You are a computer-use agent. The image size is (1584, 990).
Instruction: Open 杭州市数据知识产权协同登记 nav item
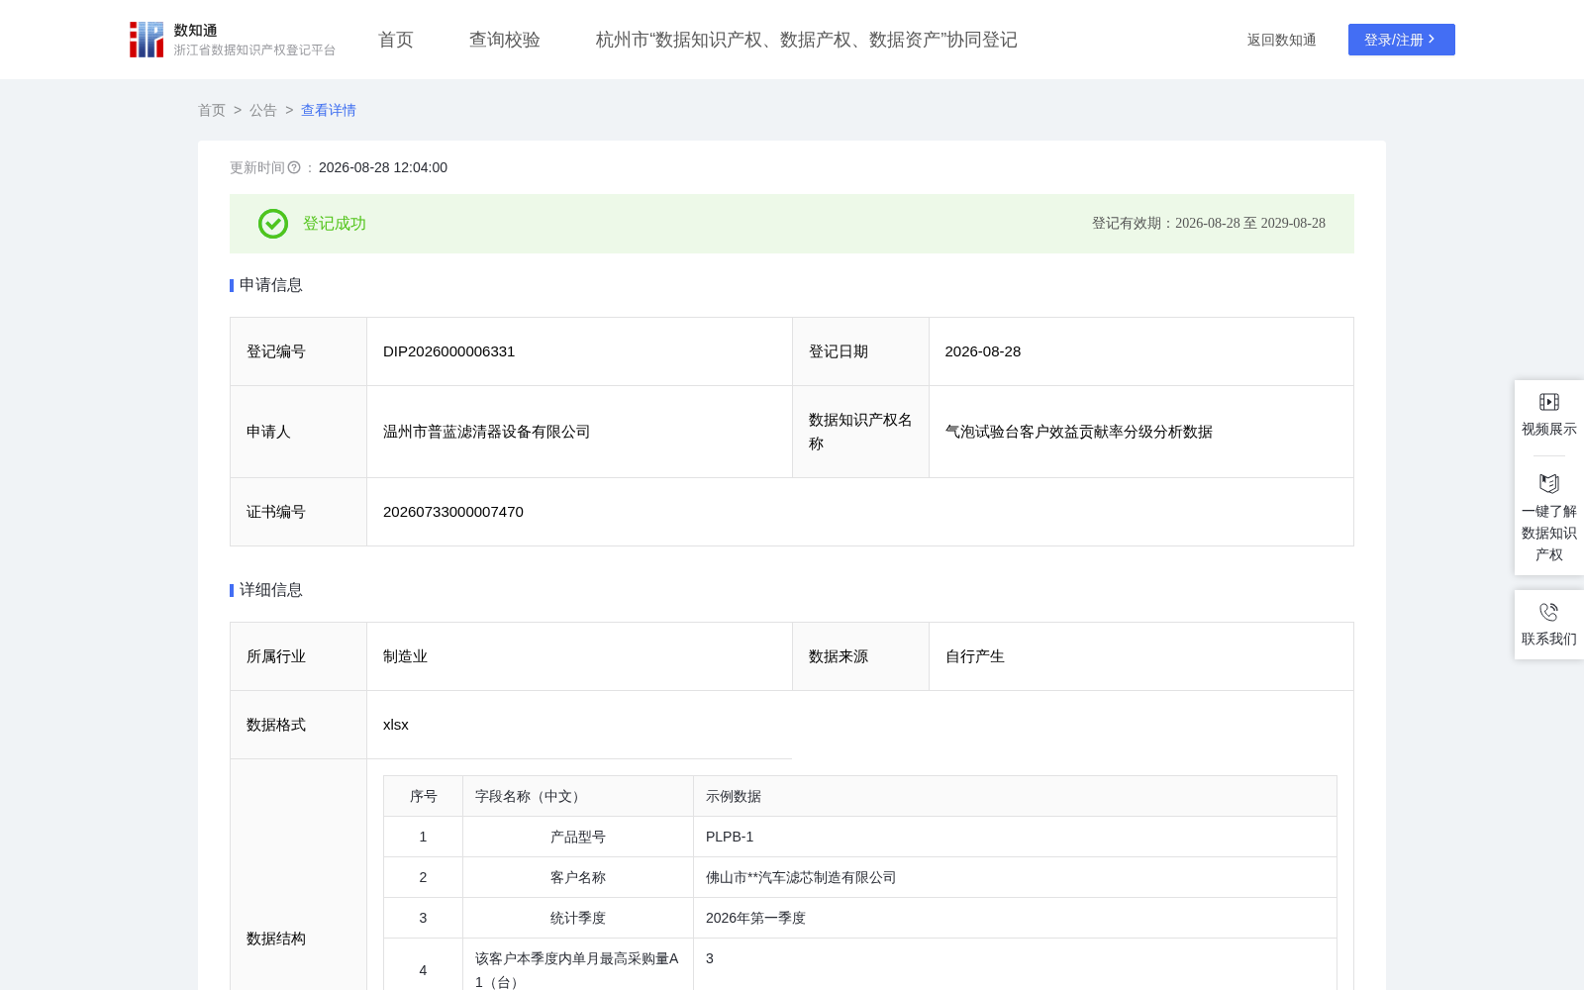807,40
